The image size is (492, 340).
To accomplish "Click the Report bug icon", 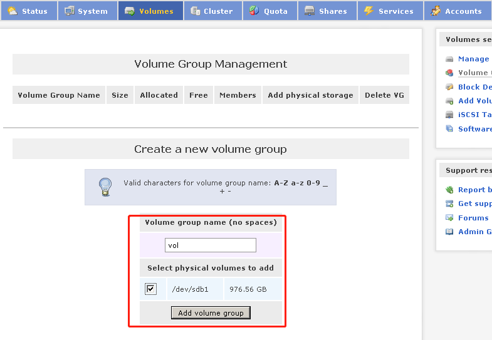I will 449,190.
